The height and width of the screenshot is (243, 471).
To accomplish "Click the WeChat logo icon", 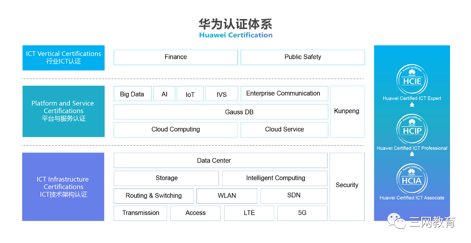I will click(x=396, y=221).
